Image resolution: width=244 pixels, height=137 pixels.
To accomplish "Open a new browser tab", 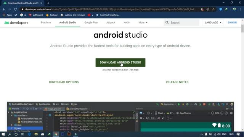I will (48, 3).
